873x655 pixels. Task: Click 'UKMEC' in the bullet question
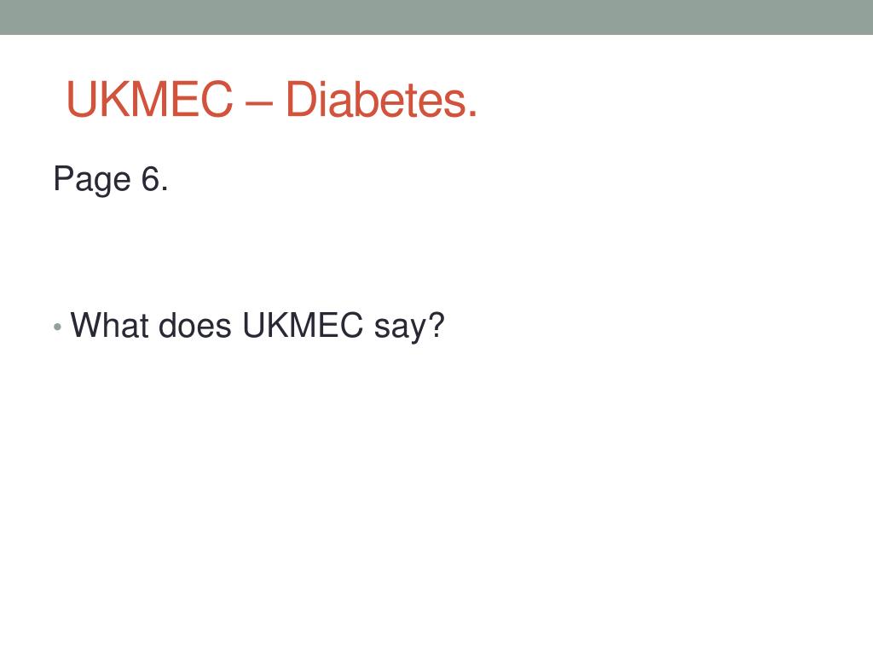303,325
